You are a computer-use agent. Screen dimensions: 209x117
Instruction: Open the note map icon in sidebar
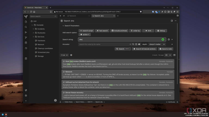click(x=26, y=38)
